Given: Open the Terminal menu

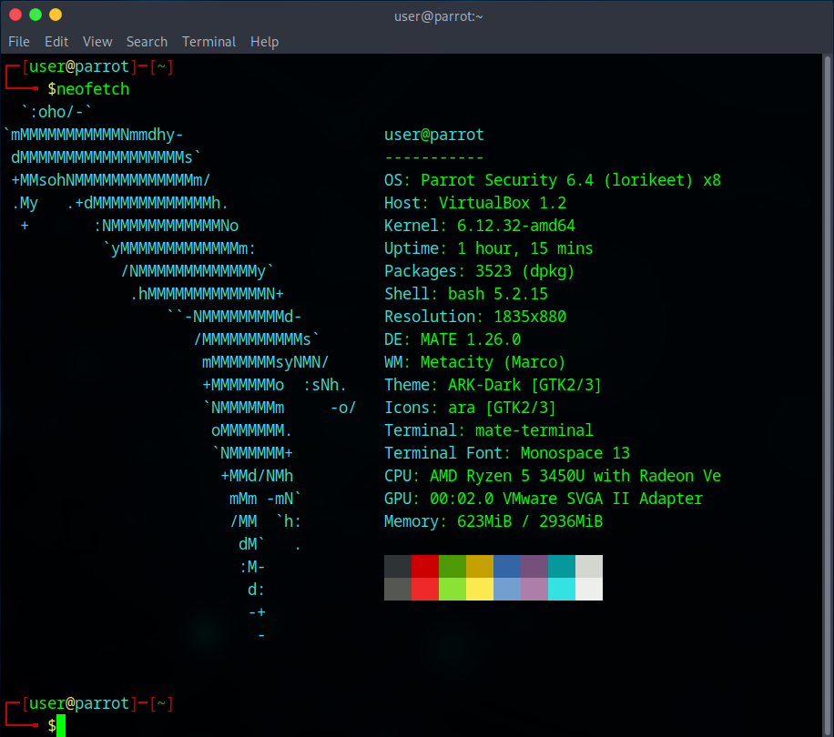Looking at the screenshot, I should point(208,42).
